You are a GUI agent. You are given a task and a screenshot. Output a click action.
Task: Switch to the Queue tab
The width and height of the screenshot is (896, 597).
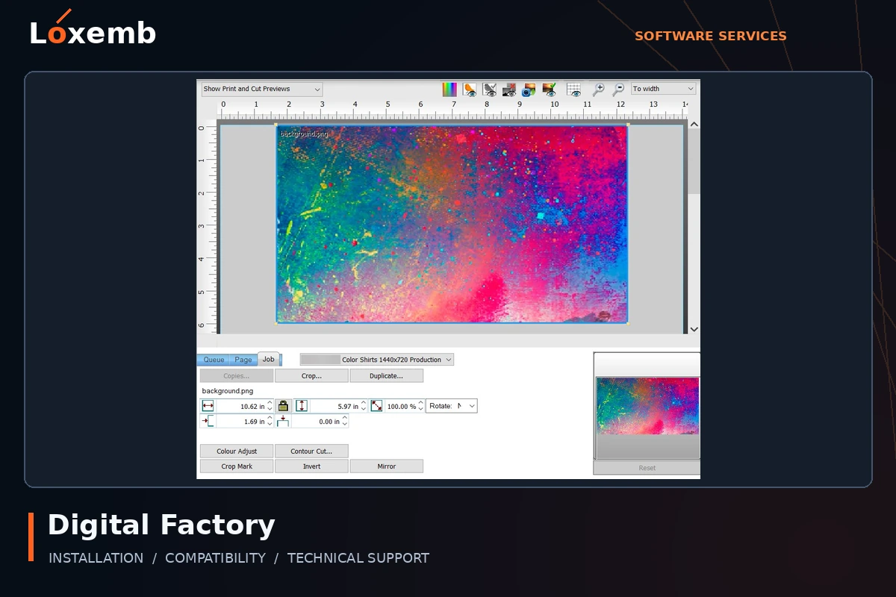coord(214,360)
